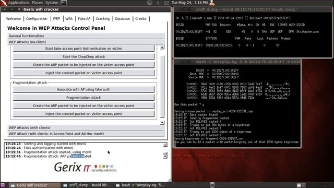Open the Cracking tab
Image resolution: width=334 pixels, height=188 pixels.
102,19
